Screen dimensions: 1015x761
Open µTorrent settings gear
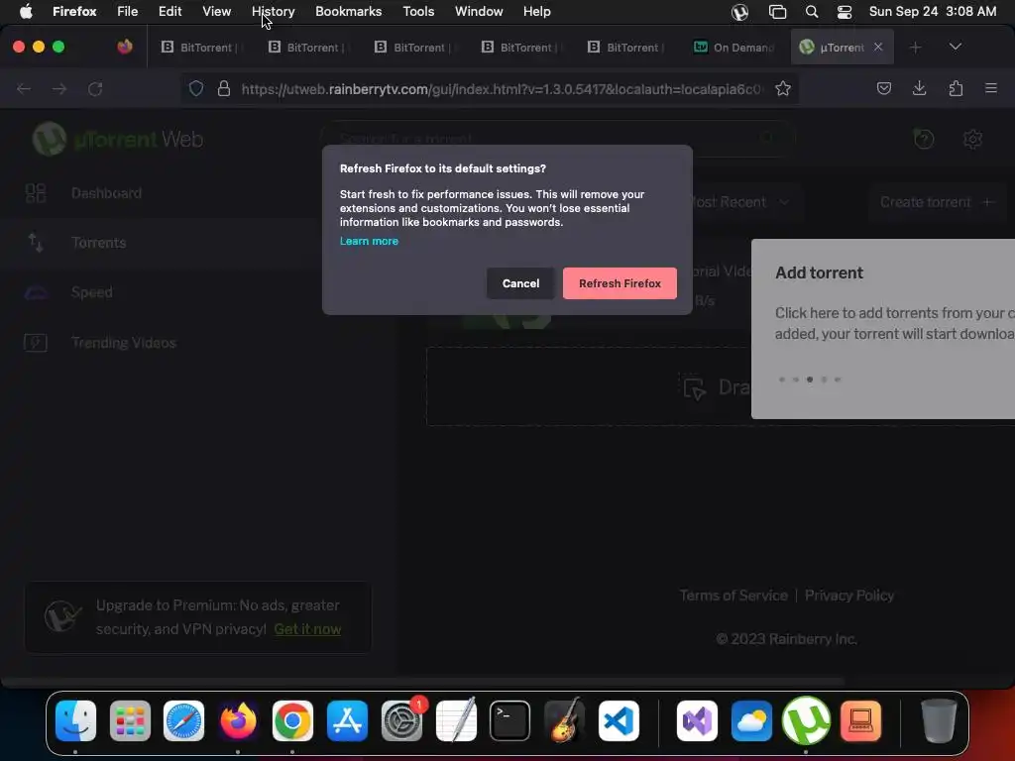[972, 139]
